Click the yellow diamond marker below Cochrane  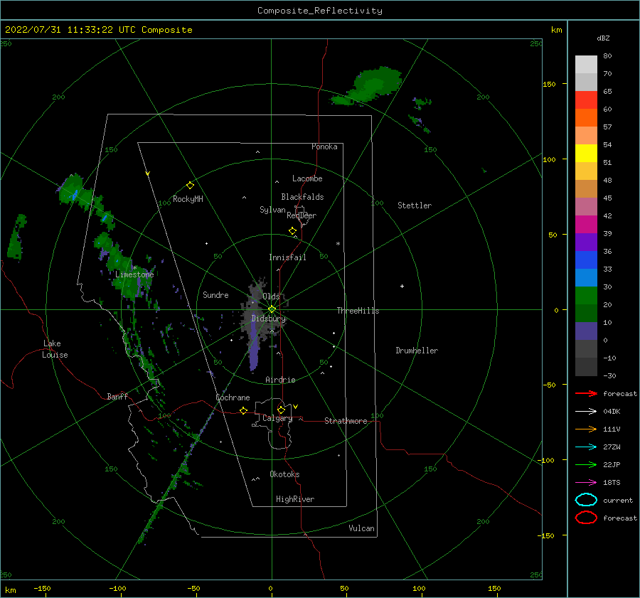point(243,410)
